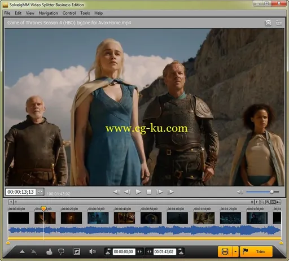The image size is (289, 261).
Task: Select the thumbnail at 00:00:00;00
Action: click(x=19, y=218)
